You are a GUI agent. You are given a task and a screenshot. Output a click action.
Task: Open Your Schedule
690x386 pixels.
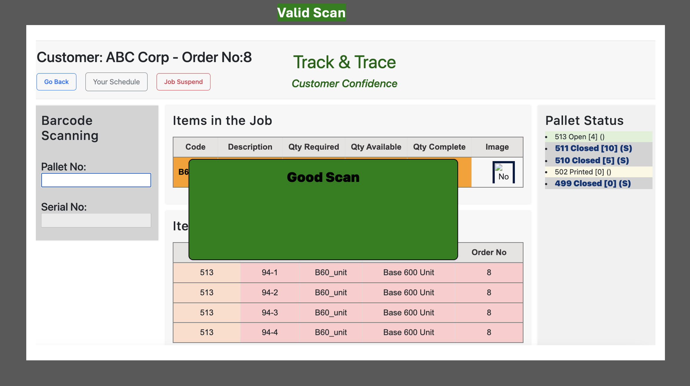(116, 82)
